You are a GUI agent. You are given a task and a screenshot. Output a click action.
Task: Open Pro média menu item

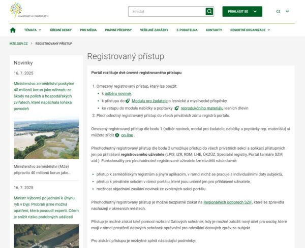[88, 30]
